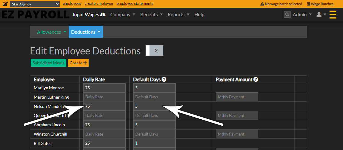343x150 pixels.
Task: Click Bill Gates' Default Days field
Action: (154, 143)
